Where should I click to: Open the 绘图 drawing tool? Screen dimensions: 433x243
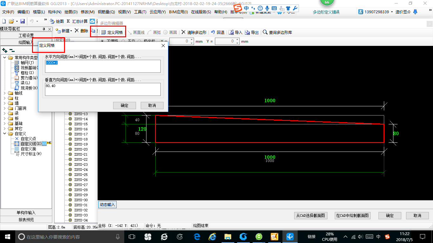57,21
